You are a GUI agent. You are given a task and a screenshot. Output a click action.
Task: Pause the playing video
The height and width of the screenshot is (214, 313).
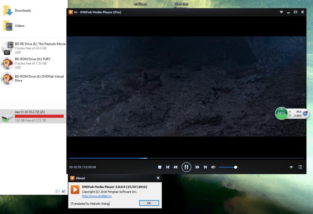(x=186, y=167)
